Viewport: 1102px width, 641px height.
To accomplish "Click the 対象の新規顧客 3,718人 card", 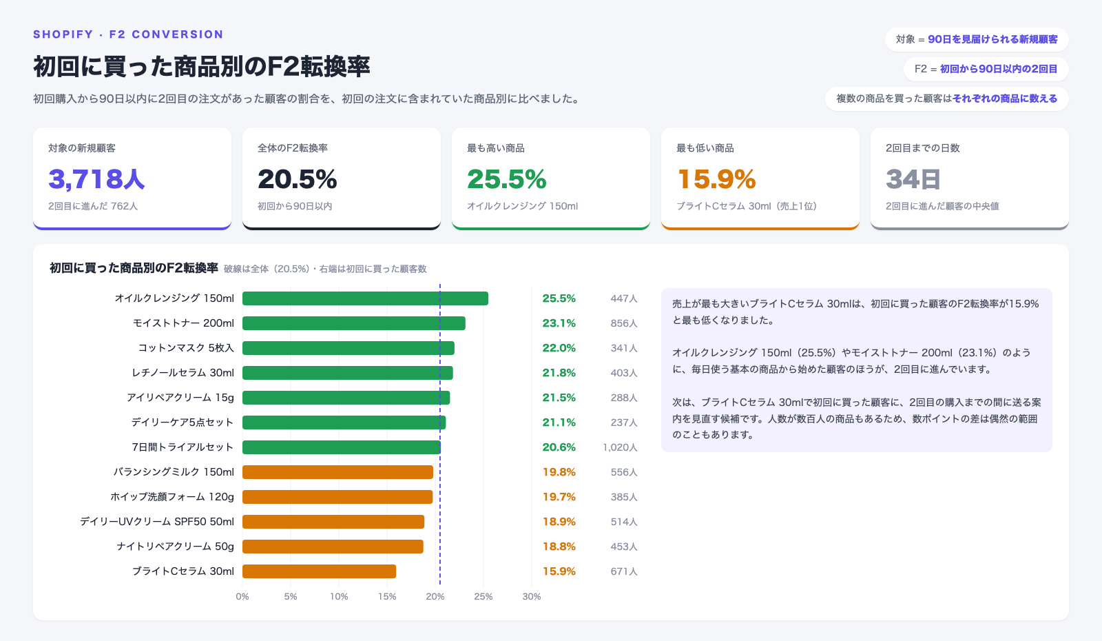I will [132, 179].
